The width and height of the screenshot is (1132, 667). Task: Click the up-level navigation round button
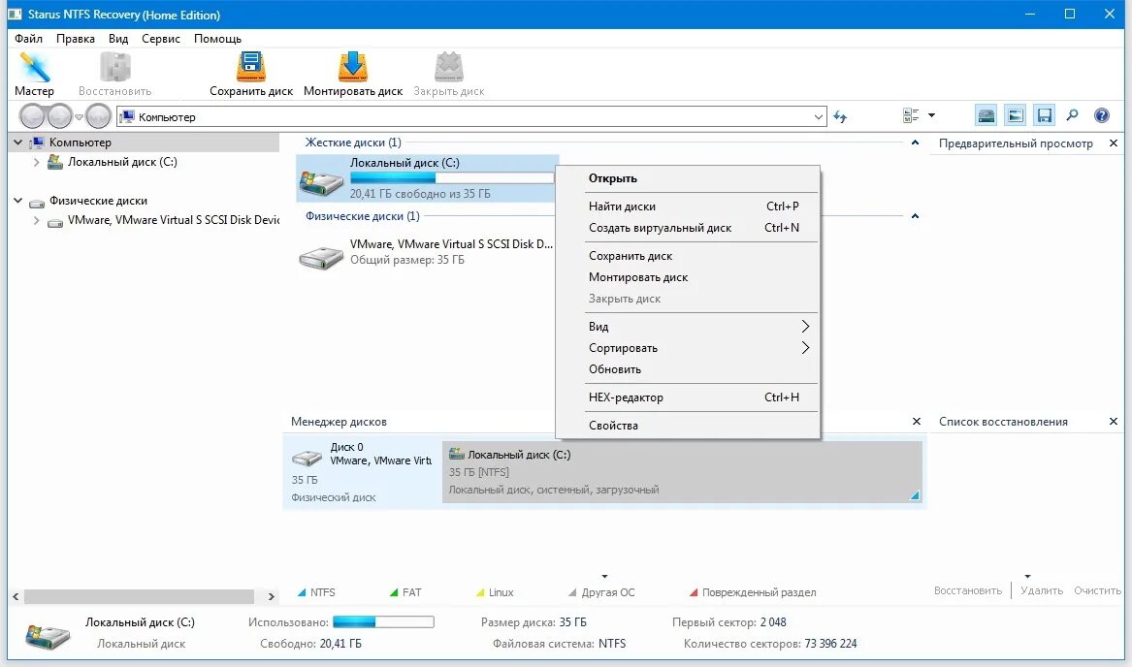coord(97,116)
